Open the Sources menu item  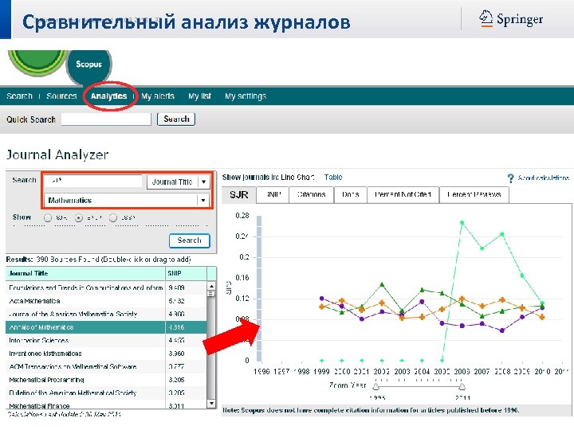coord(61,96)
